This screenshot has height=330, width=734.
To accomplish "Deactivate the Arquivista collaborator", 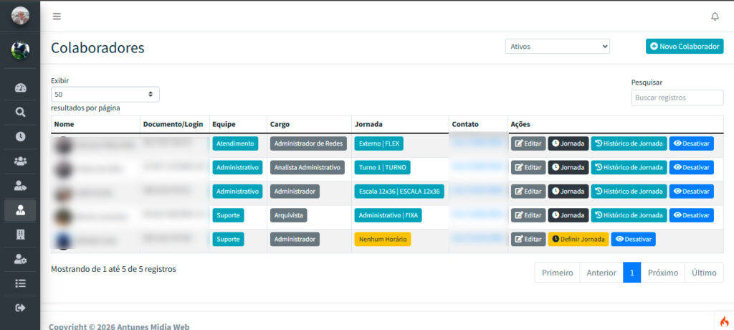I will click(691, 215).
